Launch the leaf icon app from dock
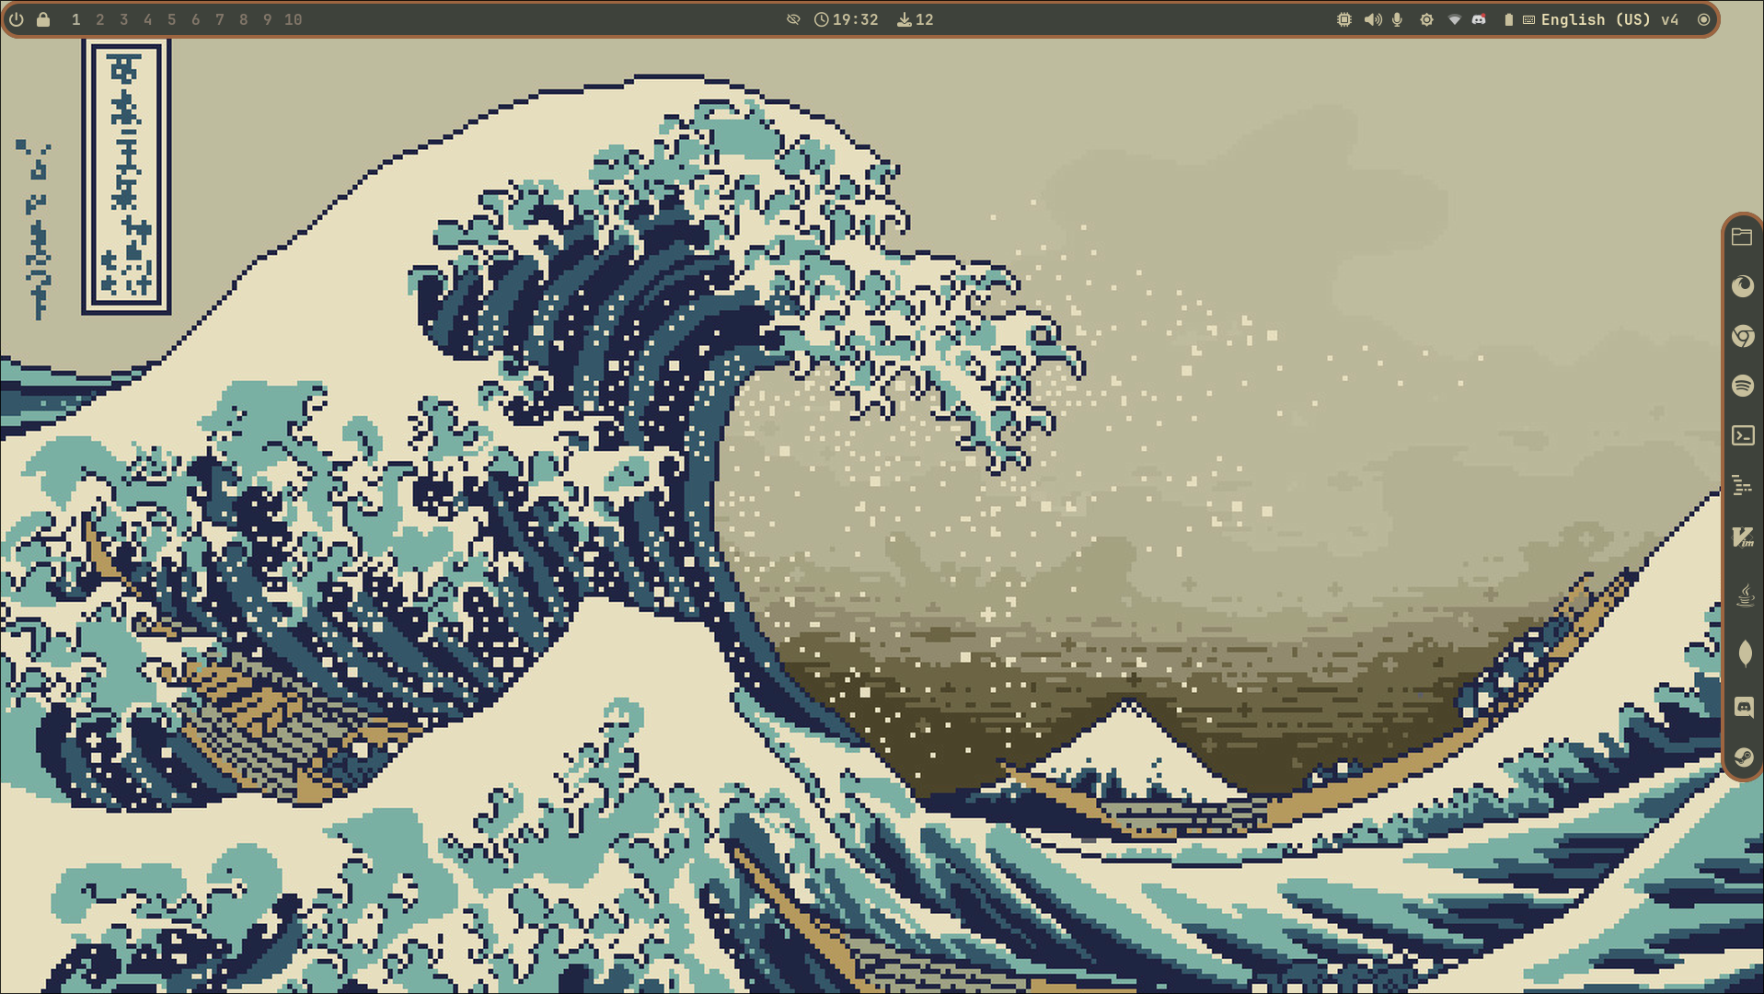The image size is (1764, 994). [1745, 653]
